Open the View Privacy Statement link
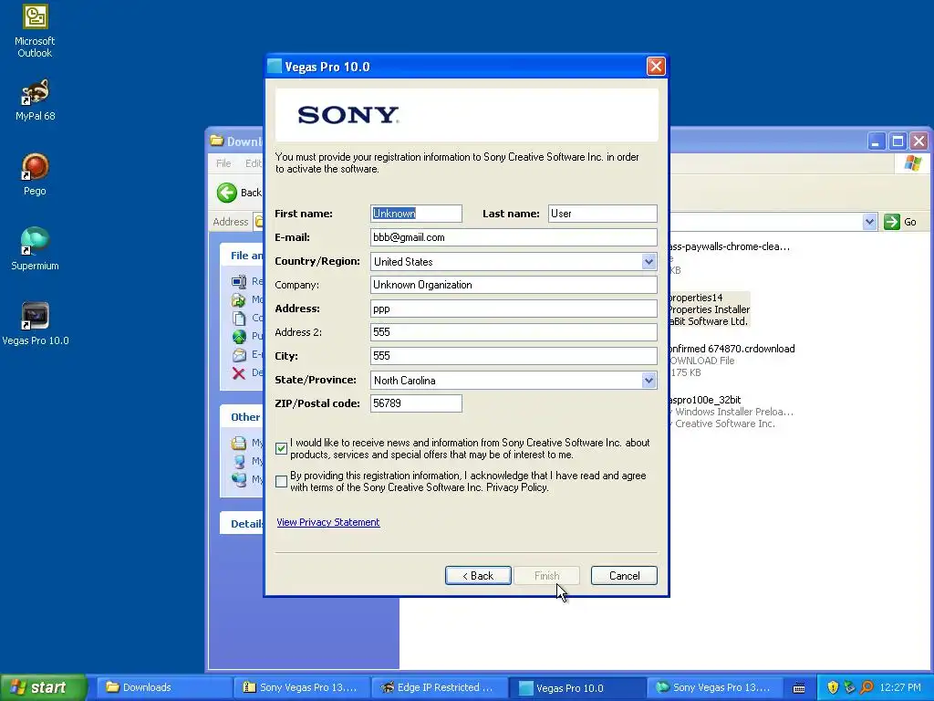This screenshot has width=934, height=701. tap(327, 522)
